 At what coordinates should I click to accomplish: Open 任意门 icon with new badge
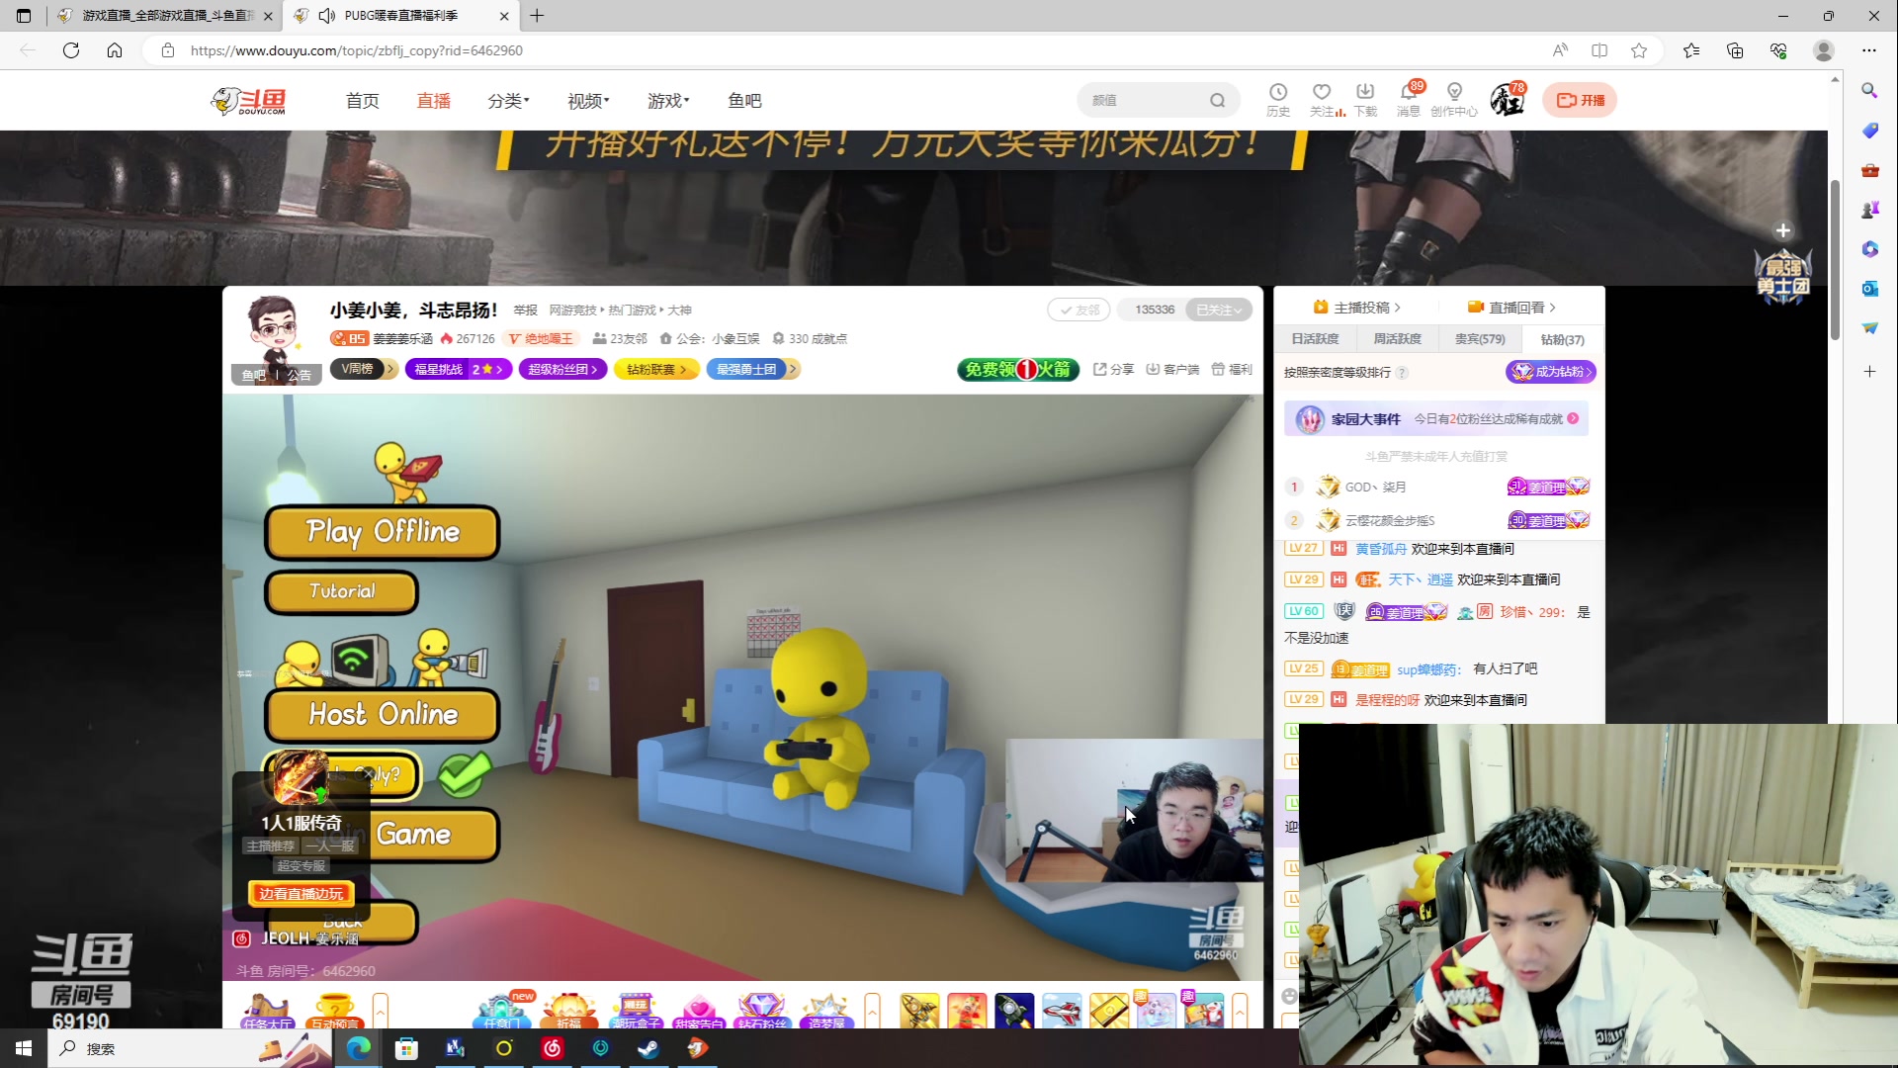(503, 1012)
